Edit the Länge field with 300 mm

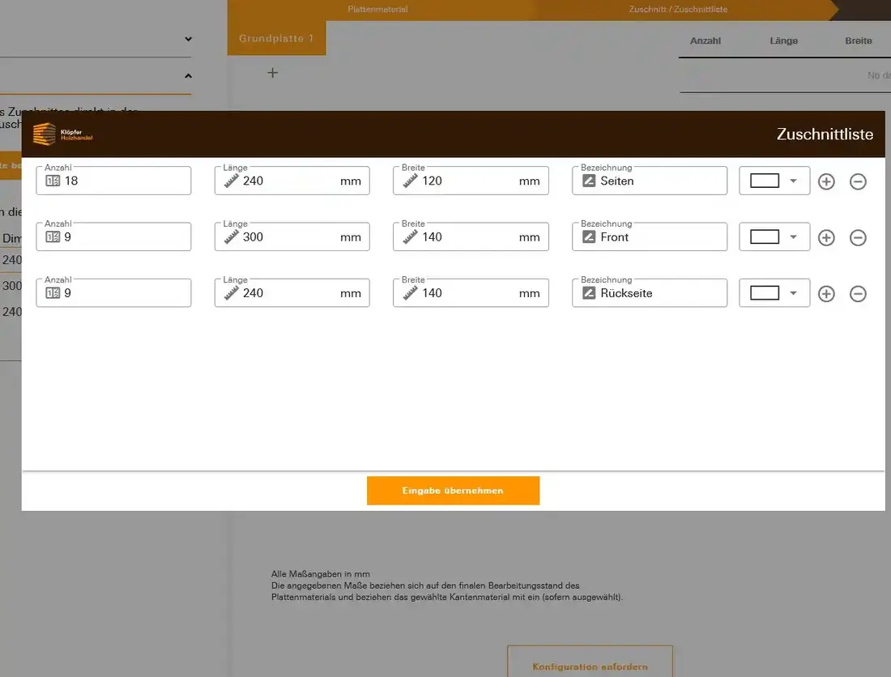click(x=292, y=237)
